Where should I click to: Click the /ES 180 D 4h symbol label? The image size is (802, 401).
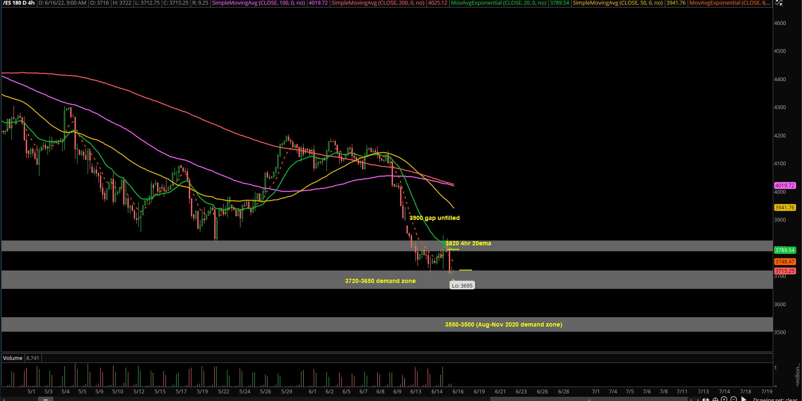19,3
